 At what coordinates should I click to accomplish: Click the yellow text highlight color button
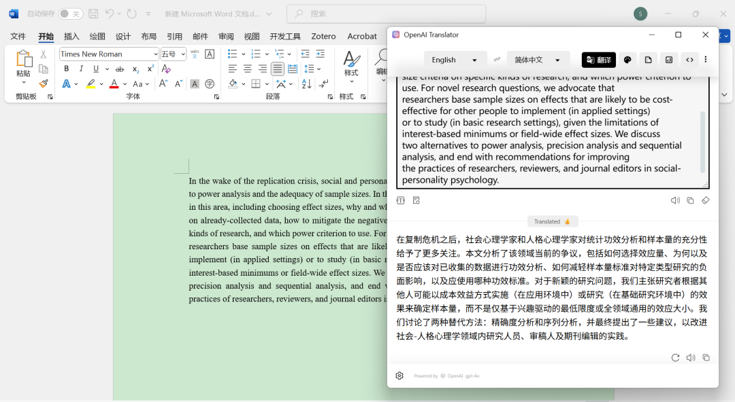coord(91,84)
